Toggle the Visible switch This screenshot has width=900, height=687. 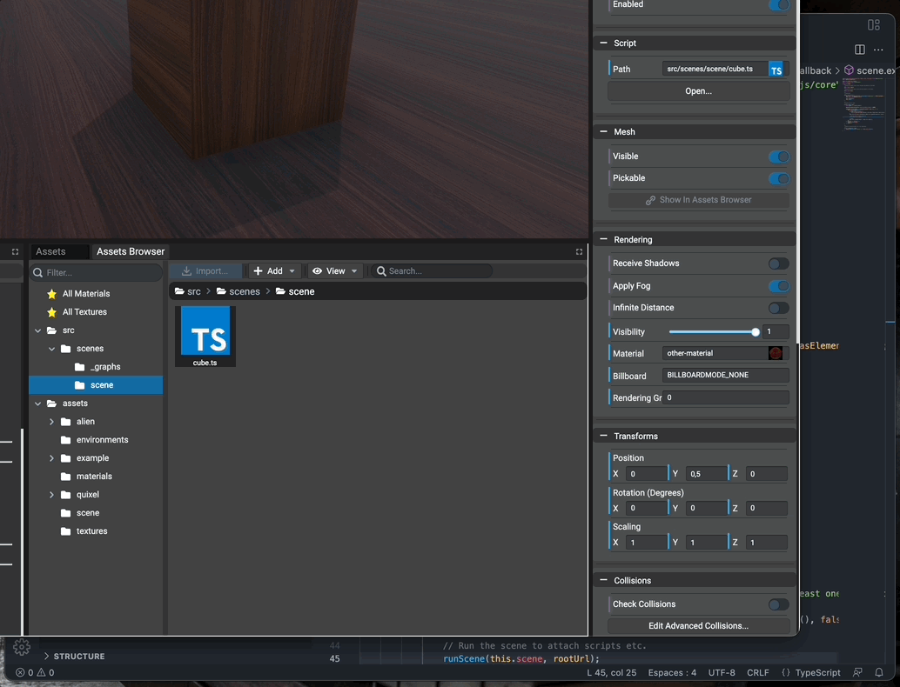[x=779, y=157]
